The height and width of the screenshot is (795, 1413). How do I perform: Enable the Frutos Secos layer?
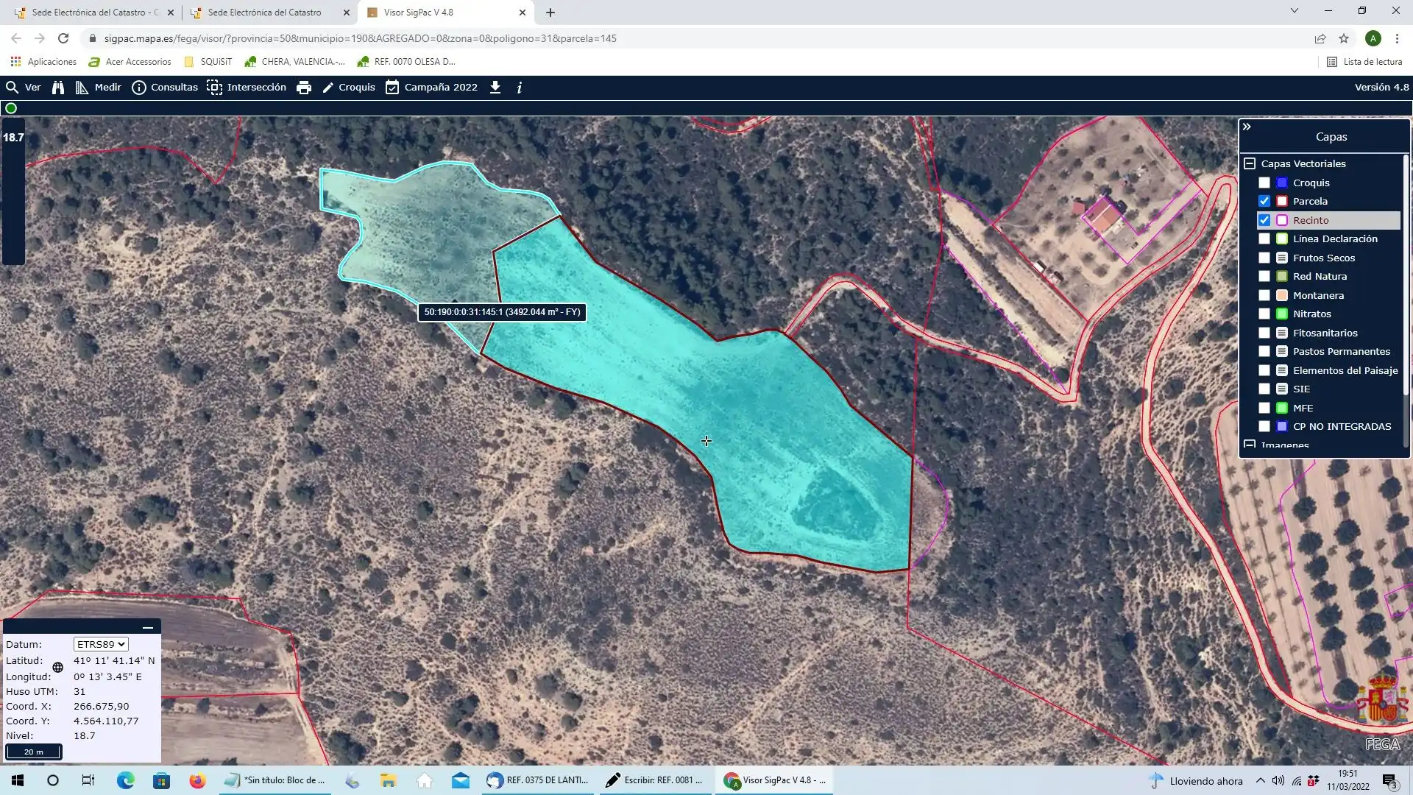click(1264, 258)
